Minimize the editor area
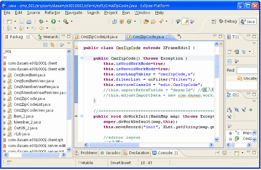 [x=215, y=35]
